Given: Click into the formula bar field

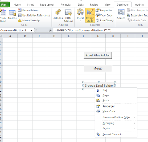Looking at the screenshot, I should [101, 30].
